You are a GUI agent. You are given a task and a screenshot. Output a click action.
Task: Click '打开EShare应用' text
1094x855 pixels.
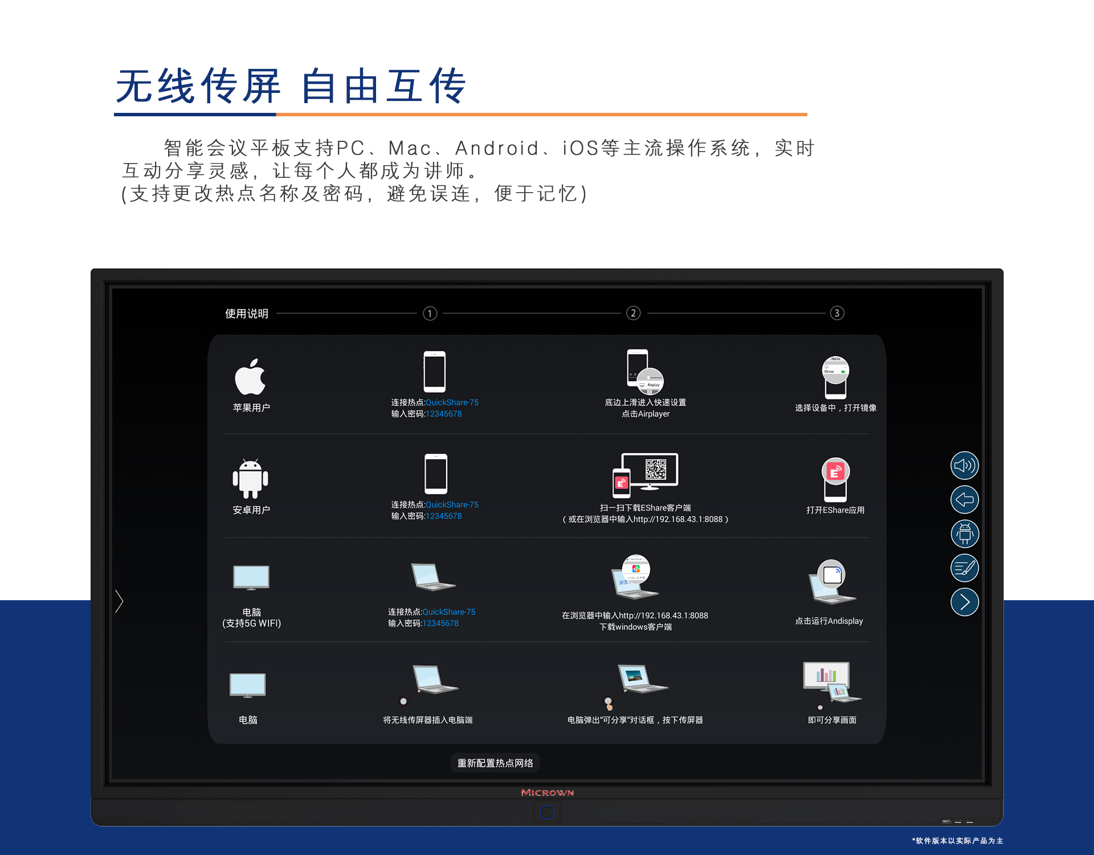click(835, 510)
